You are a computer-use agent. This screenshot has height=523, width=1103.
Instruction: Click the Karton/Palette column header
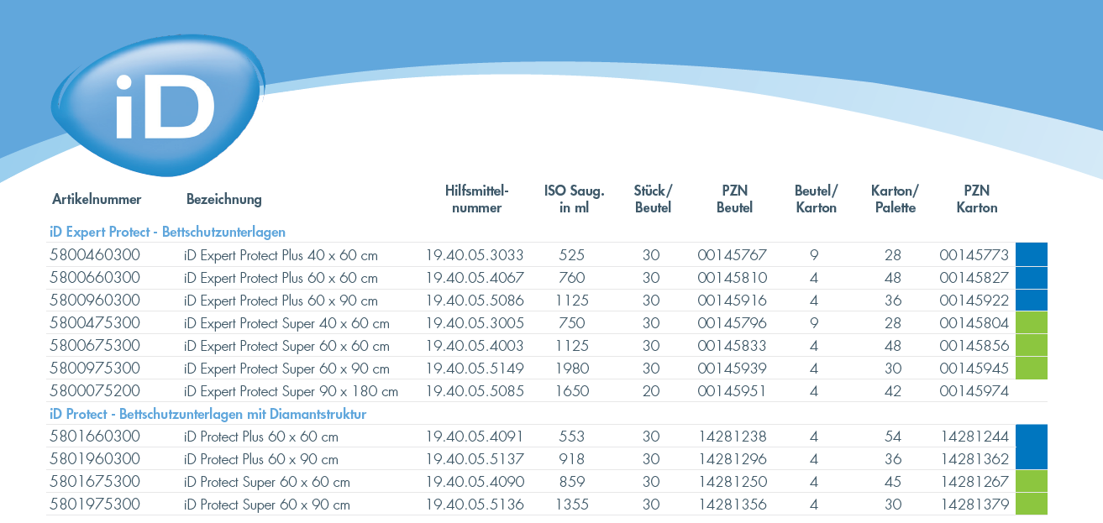895,199
